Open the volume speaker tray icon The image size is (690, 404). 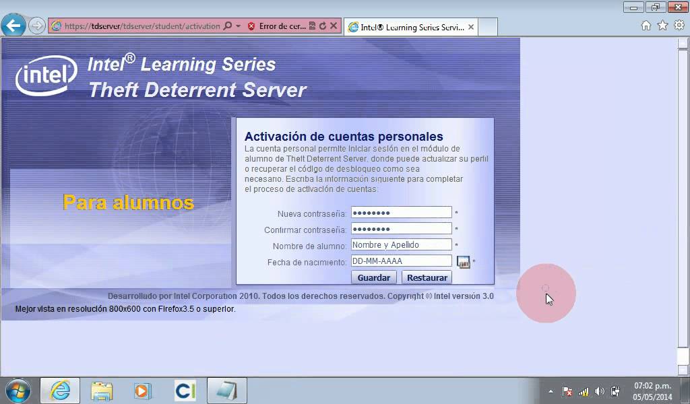tap(599, 391)
